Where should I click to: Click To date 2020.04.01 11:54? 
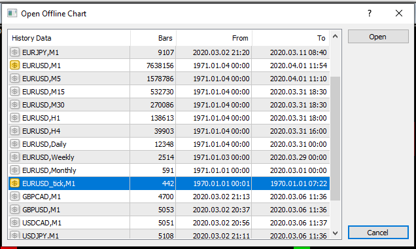tap(298, 66)
